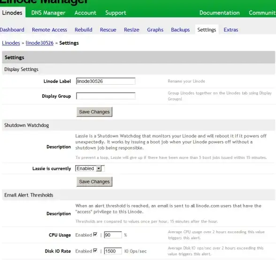Focus the CPU Usage percent field
The height and width of the screenshot is (260, 276).
113,235
